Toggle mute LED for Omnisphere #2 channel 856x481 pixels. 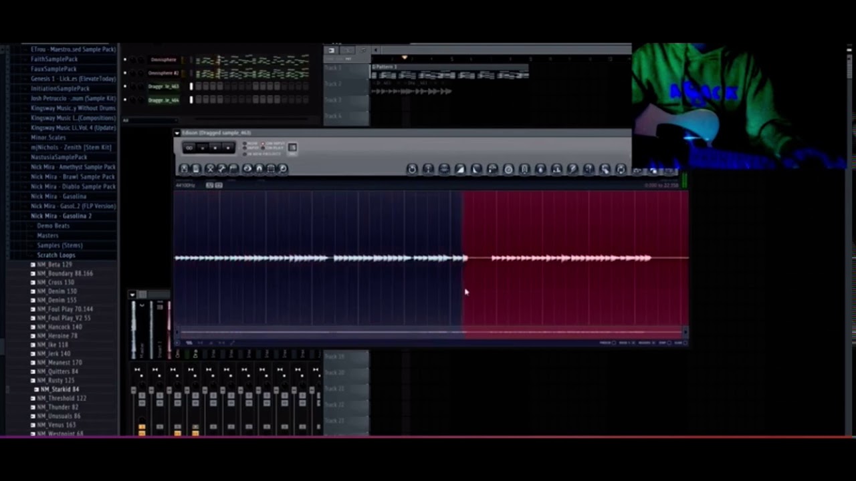click(x=125, y=73)
